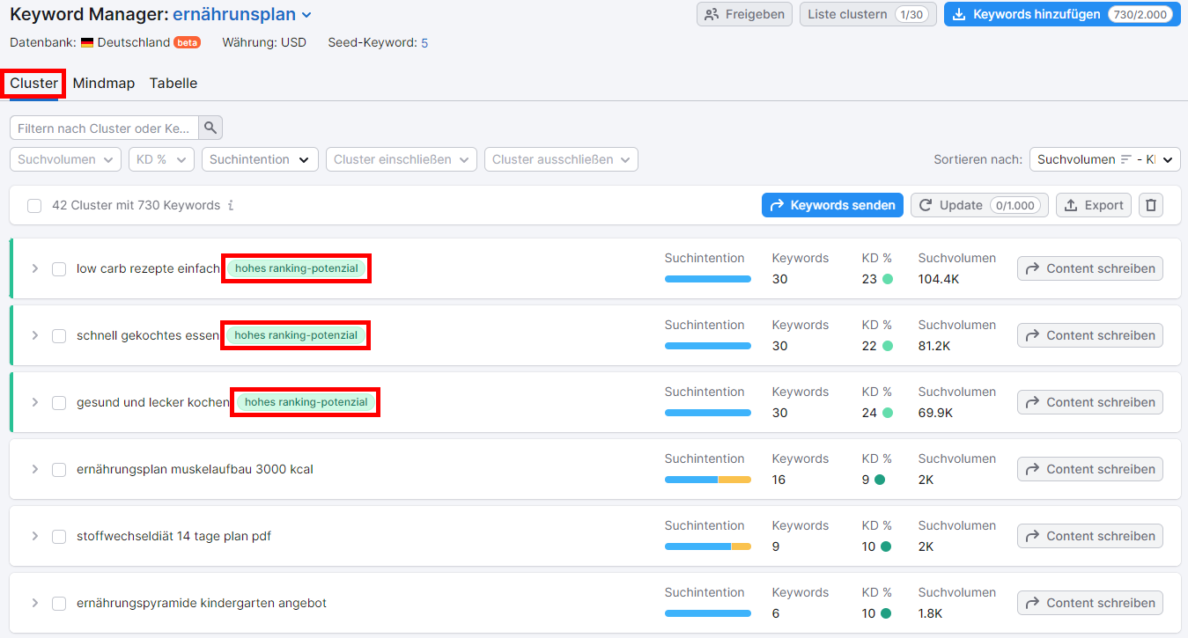
Task: Check the low carb rezepte einfach cluster
Action: (59, 268)
